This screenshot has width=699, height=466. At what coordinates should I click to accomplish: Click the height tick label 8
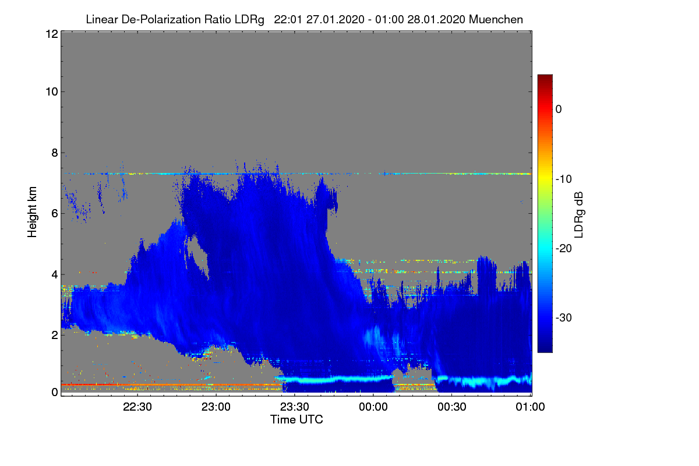click(x=54, y=153)
